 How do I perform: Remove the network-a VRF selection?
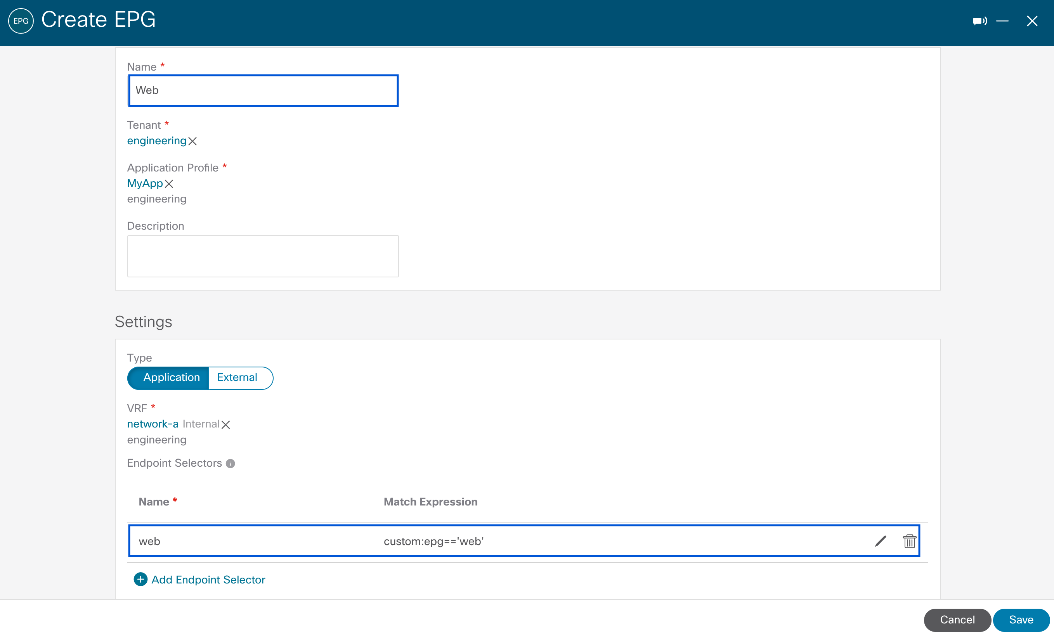click(x=226, y=424)
